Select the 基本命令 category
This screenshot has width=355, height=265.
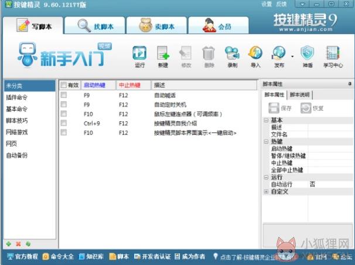(x=30, y=109)
